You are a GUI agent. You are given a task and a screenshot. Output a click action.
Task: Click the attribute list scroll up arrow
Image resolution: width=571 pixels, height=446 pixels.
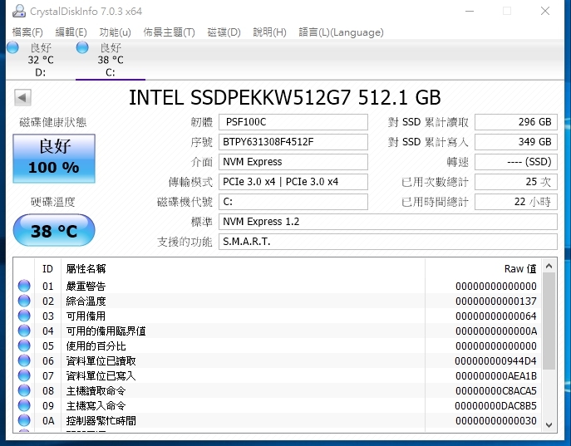tap(549, 266)
